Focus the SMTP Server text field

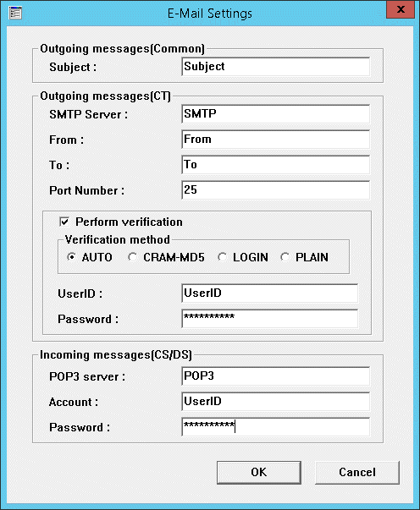point(275,114)
